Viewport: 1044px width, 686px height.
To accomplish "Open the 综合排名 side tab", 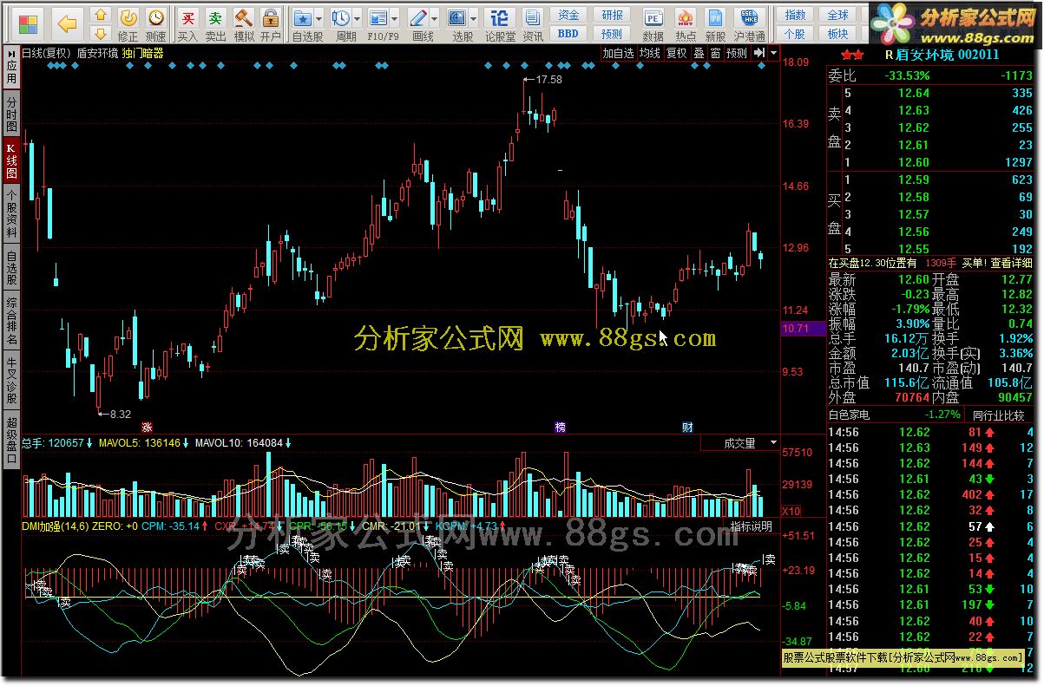I will pos(11,321).
